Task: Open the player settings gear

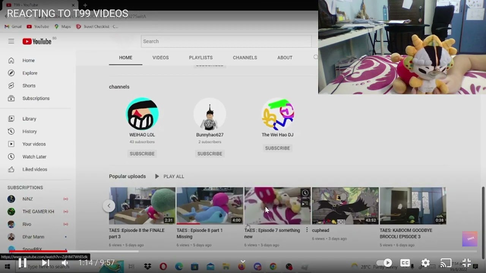Action: [426, 263]
